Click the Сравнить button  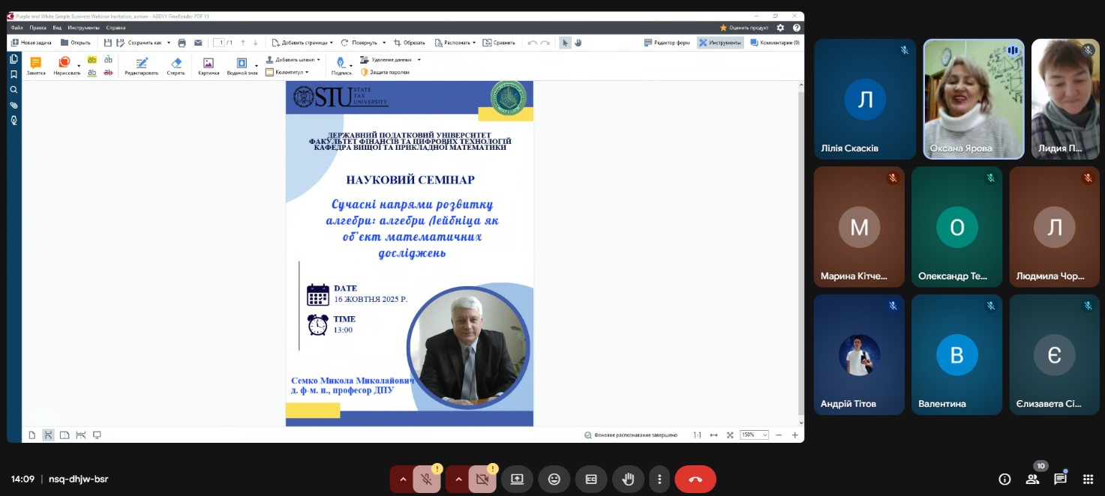point(499,43)
